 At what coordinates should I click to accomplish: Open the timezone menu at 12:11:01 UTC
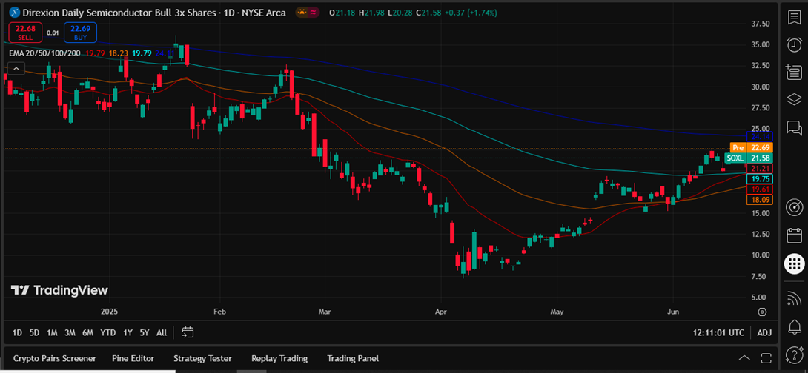[x=718, y=333]
